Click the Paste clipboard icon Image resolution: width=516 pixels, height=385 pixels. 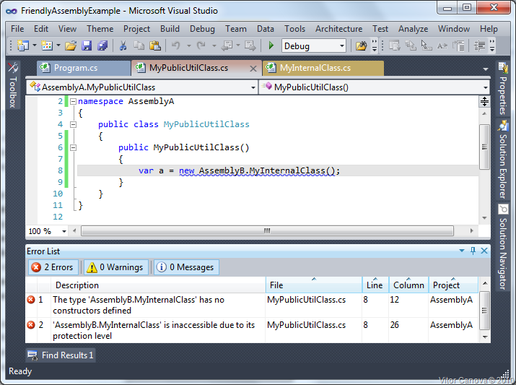point(155,46)
